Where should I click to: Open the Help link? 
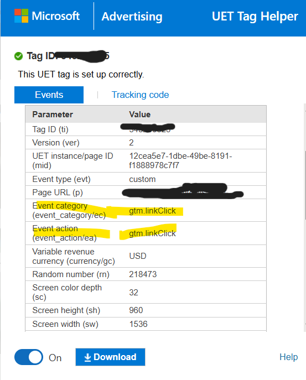coord(288,357)
